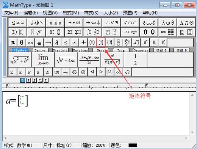Image resolution: width=197 pixels, height=149 pixels.
Task: Insert the circled plus symbol
Action: (x=83, y=72)
